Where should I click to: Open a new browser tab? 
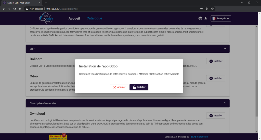pyautogui.click(x=46, y=3)
